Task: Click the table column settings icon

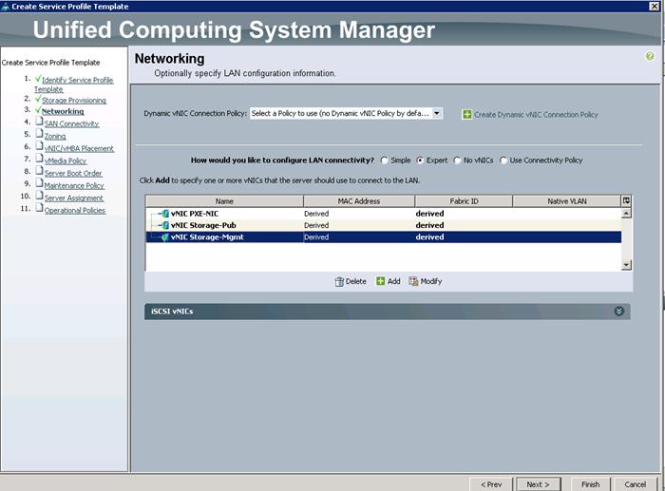Action: click(626, 201)
